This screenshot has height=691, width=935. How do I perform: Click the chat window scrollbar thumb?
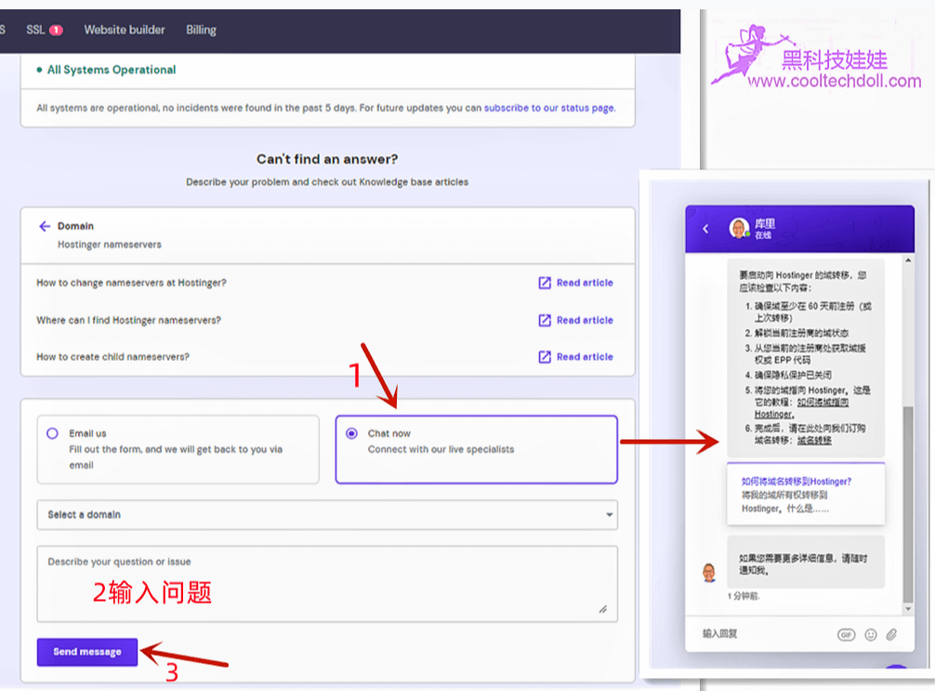(x=908, y=504)
